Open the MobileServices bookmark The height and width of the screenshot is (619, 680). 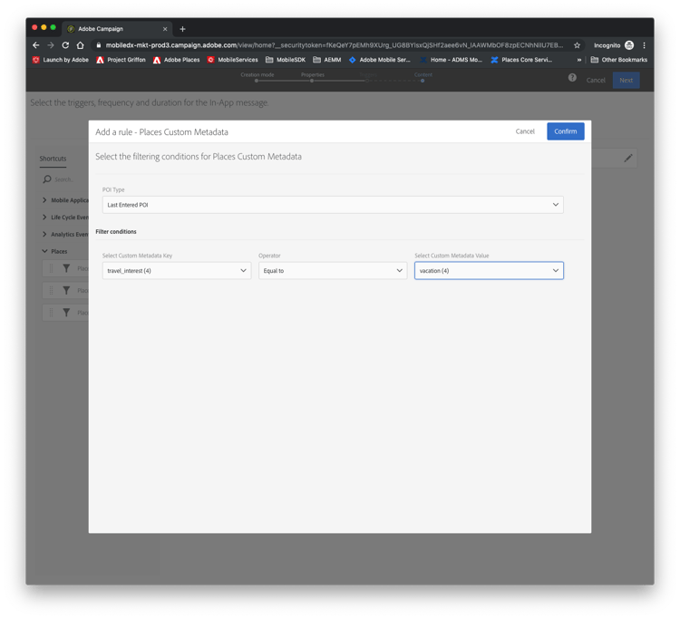(x=232, y=60)
